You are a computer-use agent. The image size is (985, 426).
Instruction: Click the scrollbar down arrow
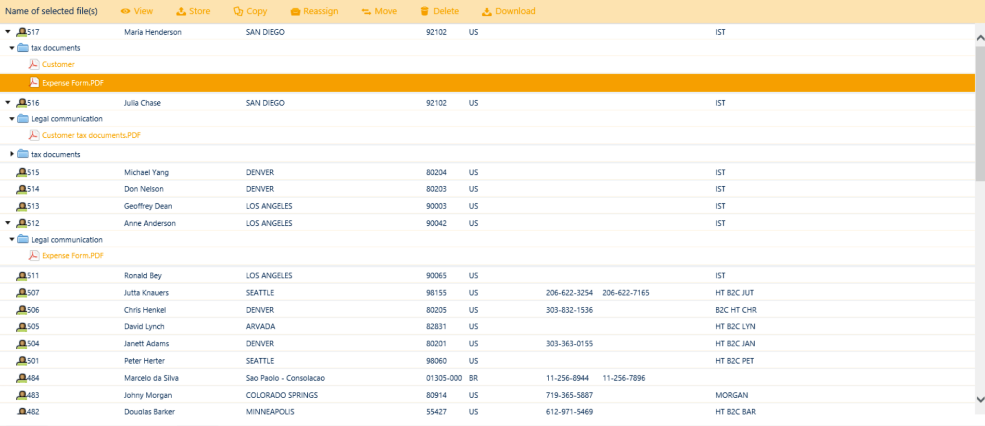[980, 399]
